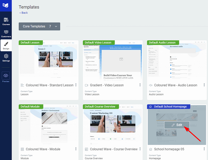Select the Default Lesson template thumbnail
Image resolution: width=208 pixels, height=160 pixels.
pyautogui.click(x=48, y=61)
